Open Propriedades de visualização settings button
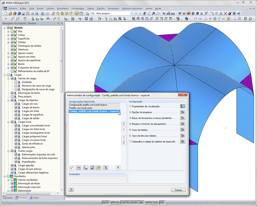The width and height of the screenshot is (257, 206). (x=182, y=106)
